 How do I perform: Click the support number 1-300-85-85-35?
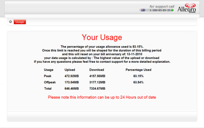[160, 10]
